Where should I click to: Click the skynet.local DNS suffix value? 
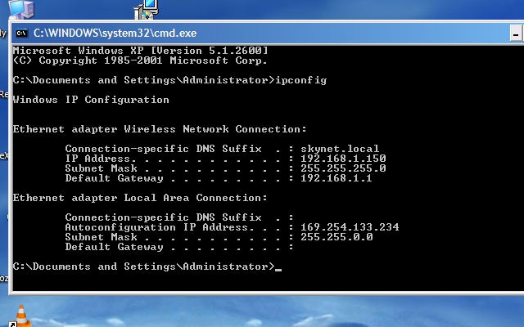pos(340,149)
